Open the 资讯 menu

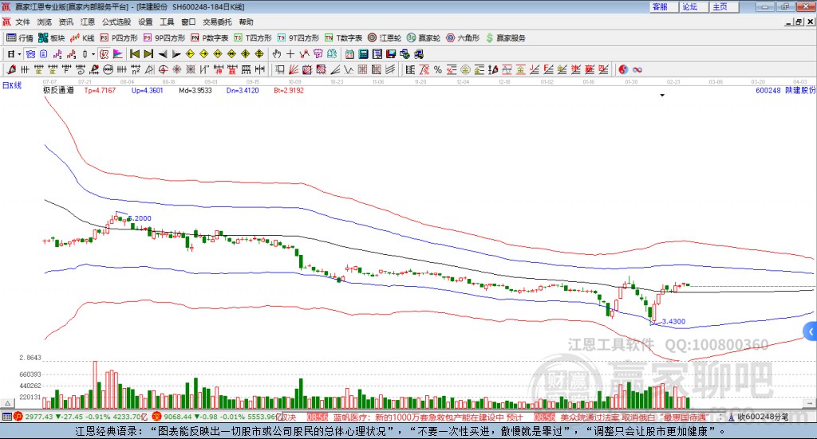[65, 22]
